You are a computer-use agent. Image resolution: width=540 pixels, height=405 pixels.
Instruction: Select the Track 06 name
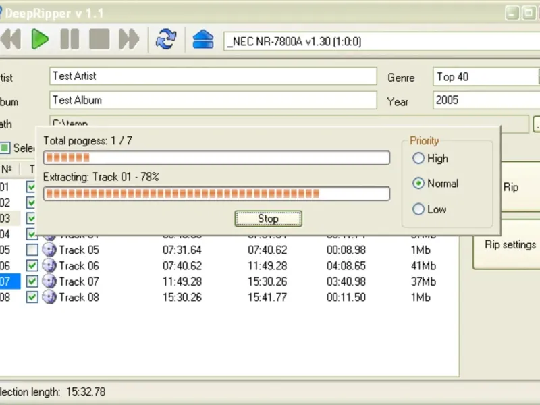(79, 266)
